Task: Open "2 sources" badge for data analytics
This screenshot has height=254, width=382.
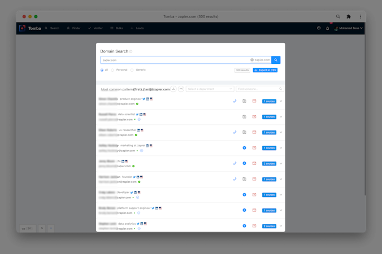Action: 269,226
